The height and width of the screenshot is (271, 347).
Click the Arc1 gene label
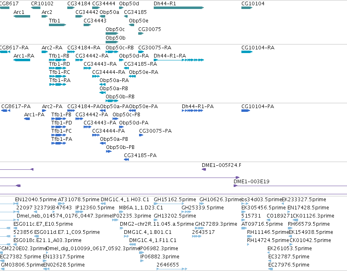click(x=19, y=12)
